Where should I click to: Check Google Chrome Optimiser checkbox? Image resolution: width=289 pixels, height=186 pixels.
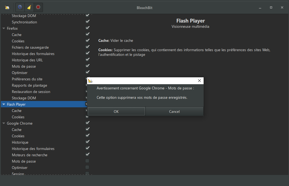(87, 167)
